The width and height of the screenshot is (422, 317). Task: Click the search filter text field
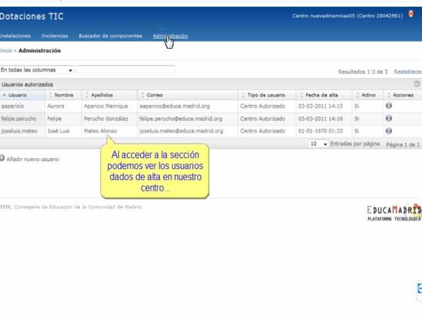coord(125,69)
